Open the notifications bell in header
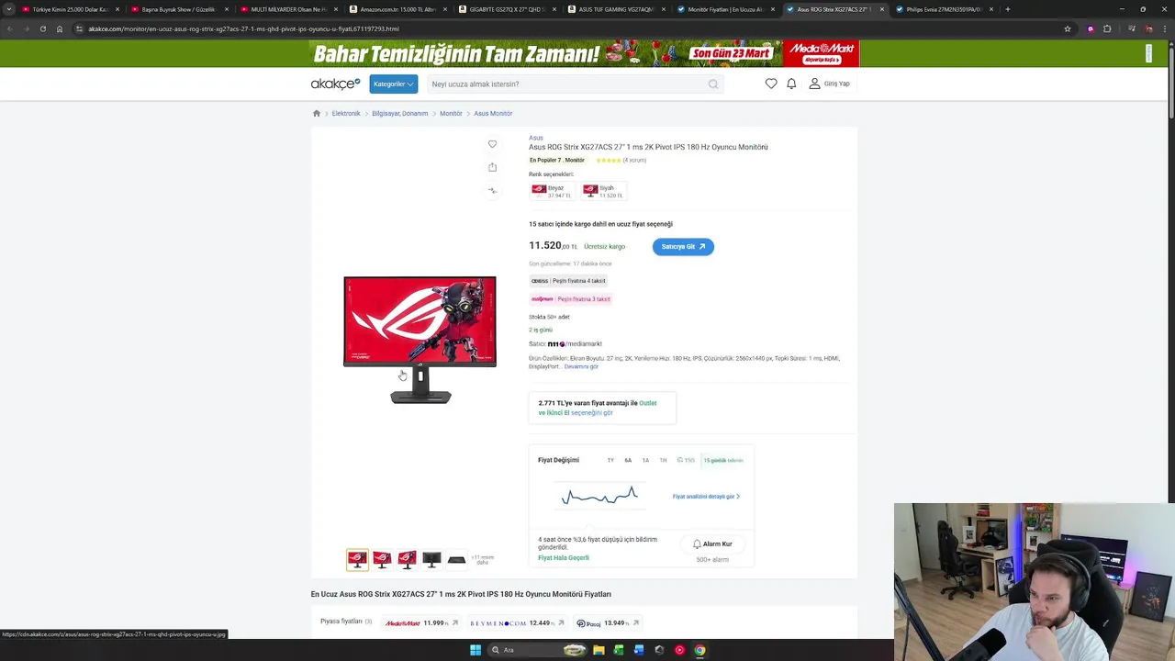The width and height of the screenshot is (1175, 661). 791,84
